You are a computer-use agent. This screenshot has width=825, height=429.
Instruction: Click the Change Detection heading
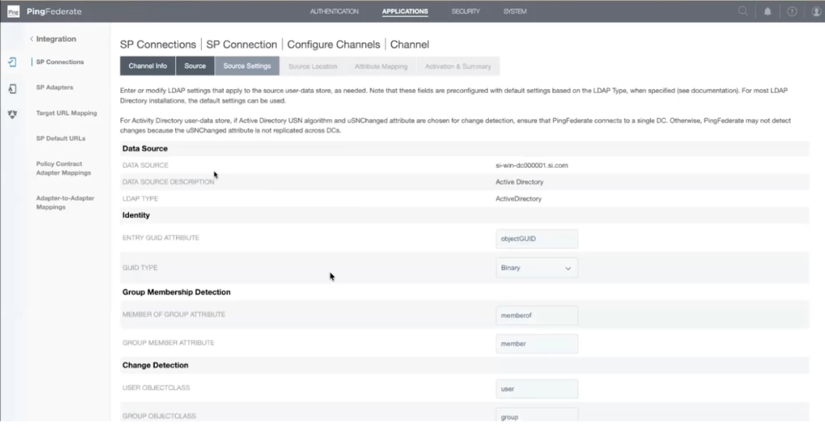(155, 365)
